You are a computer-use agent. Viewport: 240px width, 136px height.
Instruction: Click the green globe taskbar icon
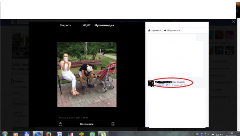[x=93, y=134]
